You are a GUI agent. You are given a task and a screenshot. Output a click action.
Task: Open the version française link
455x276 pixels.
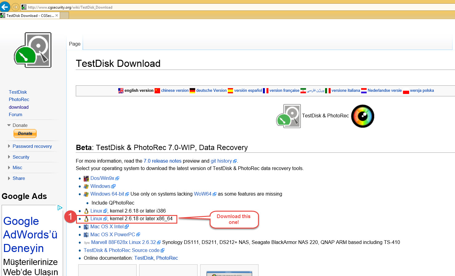(284, 91)
